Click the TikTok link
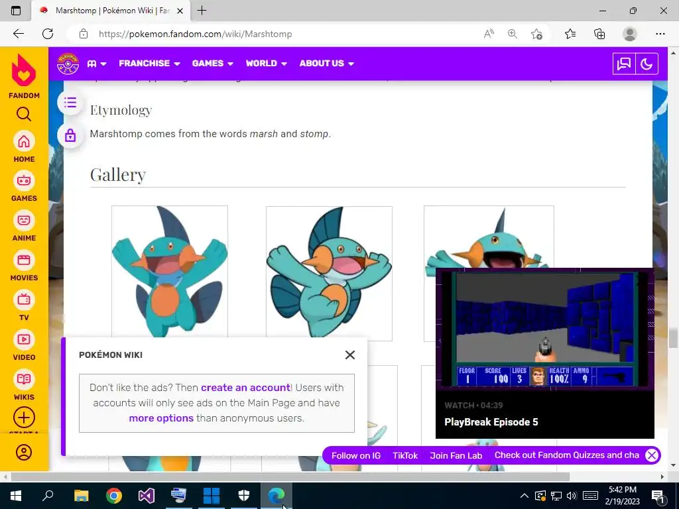 click(x=405, y=455)
